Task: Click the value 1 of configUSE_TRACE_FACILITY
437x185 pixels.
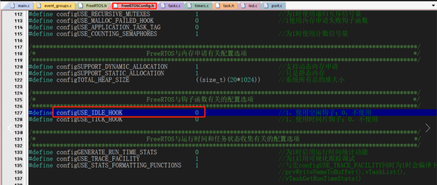Action: pos(197,159)
